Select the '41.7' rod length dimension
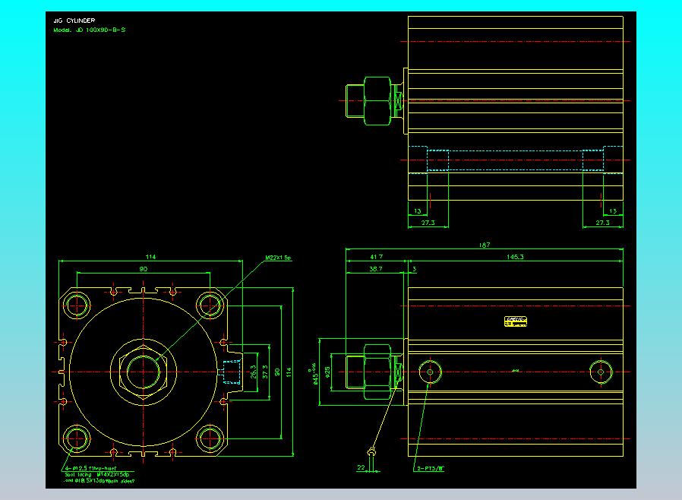This screenshot has width=682, height=500. (376, 257)
